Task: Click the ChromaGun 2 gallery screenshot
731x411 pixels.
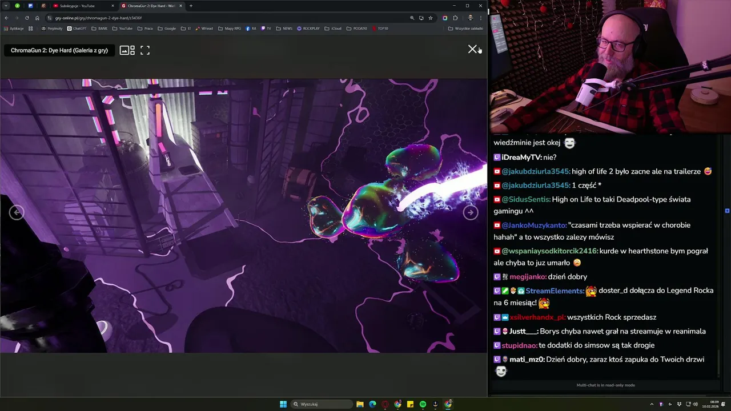Action: (x=243, y=216)
